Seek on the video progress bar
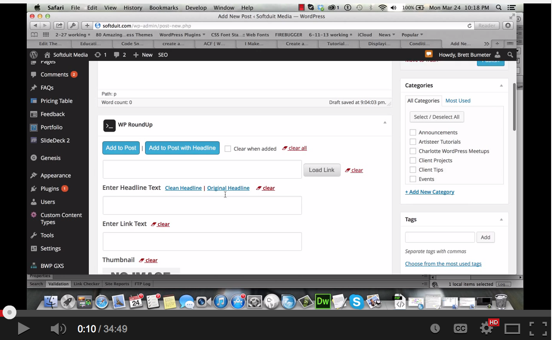Screen dimensions: 552x340 tap(276, 312)
